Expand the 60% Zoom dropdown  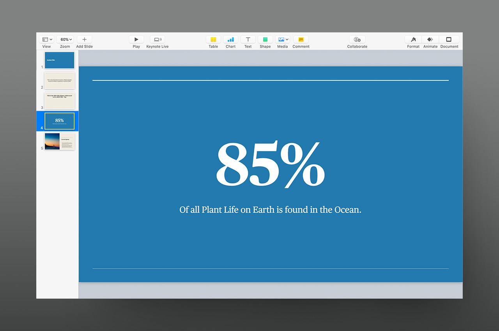(65, 39)
